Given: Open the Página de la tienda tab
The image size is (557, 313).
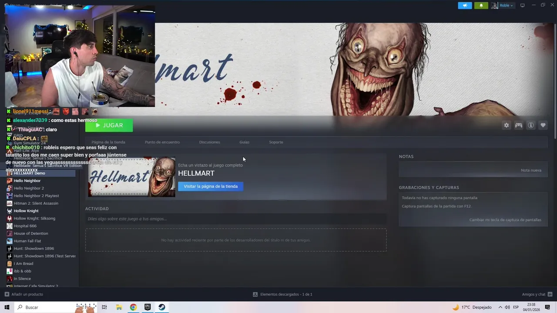Looking at the screenshot, I should [x=108, y=142].
